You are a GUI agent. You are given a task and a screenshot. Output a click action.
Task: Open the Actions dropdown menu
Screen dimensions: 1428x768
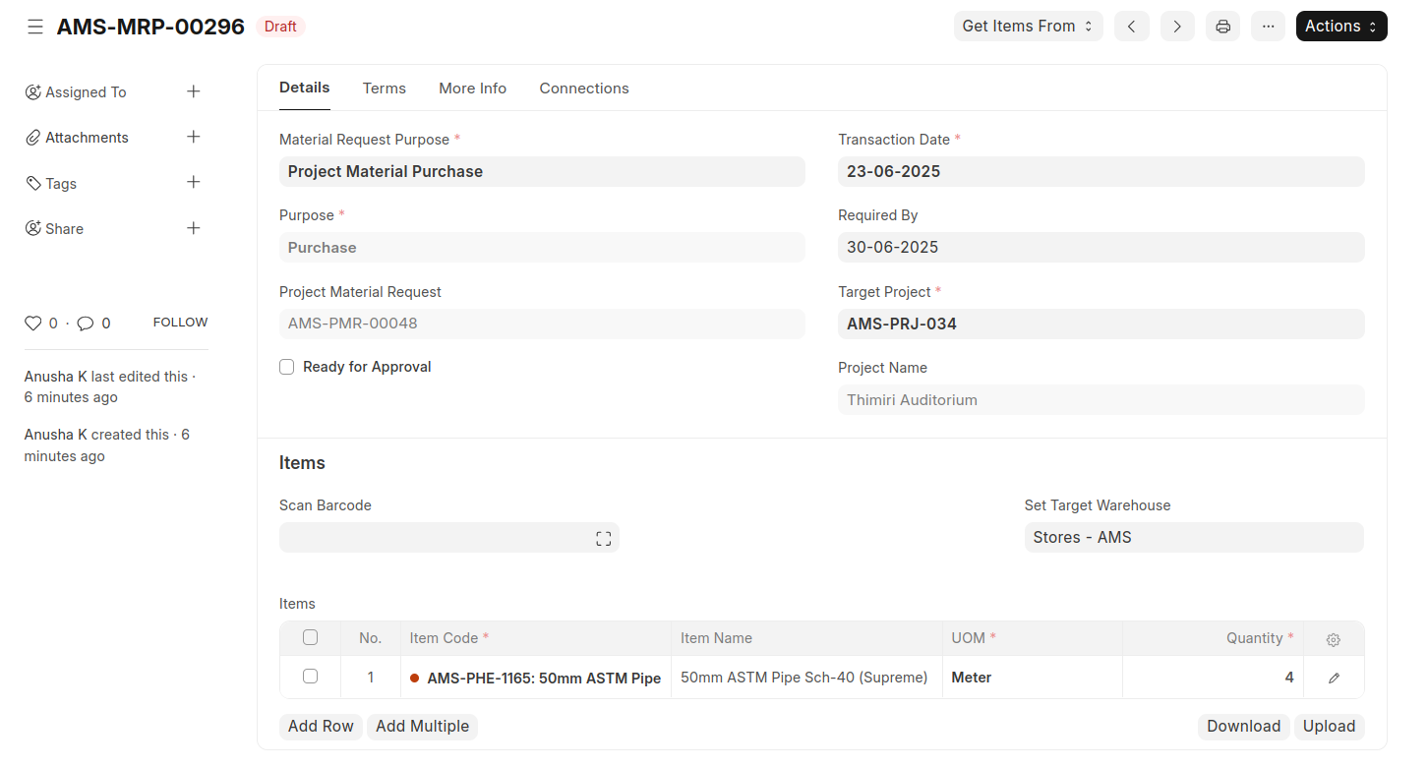(1340, 27)
